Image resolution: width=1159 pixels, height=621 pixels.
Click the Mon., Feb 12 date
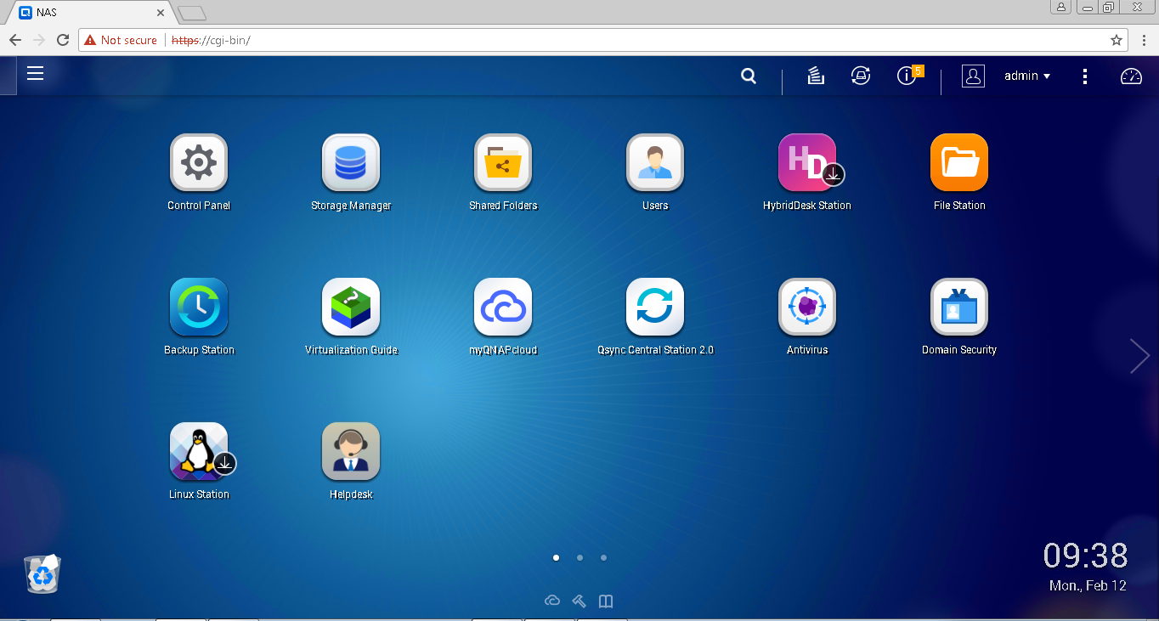click(1088, 586)
